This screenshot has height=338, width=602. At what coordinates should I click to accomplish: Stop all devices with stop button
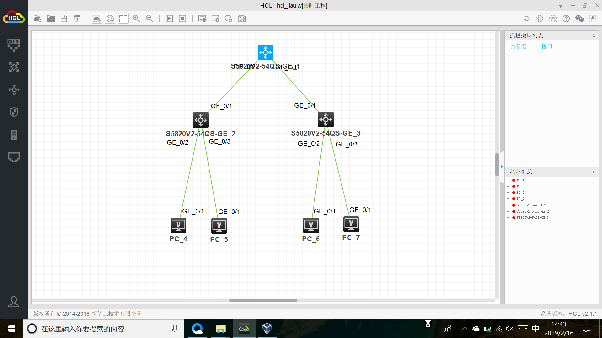(182, 18)
